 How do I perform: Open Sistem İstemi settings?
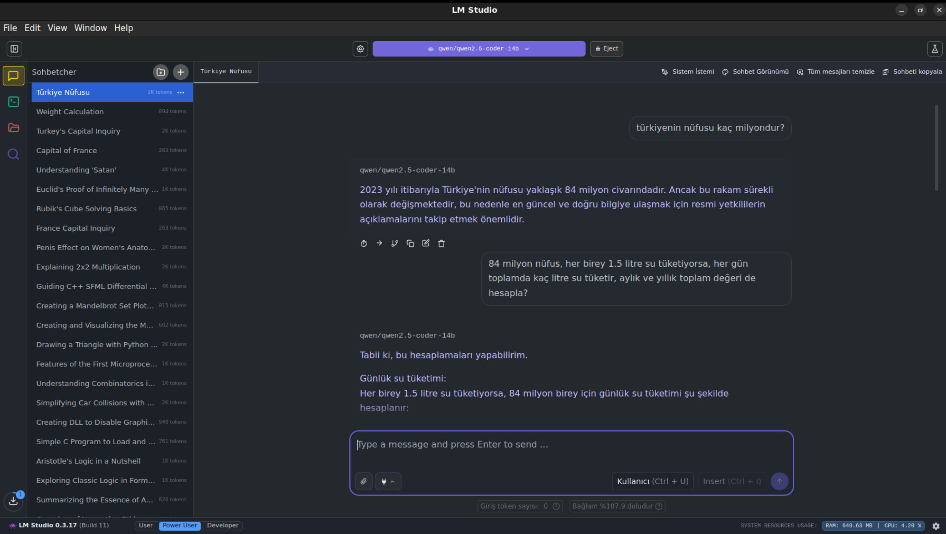click(x=688, y=72)
